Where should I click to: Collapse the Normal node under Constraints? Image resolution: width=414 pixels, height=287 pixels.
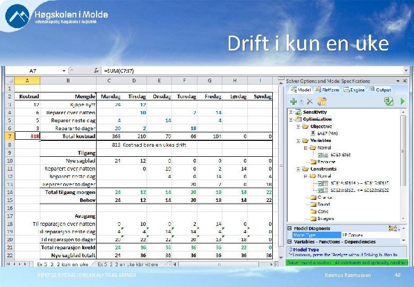306,176
